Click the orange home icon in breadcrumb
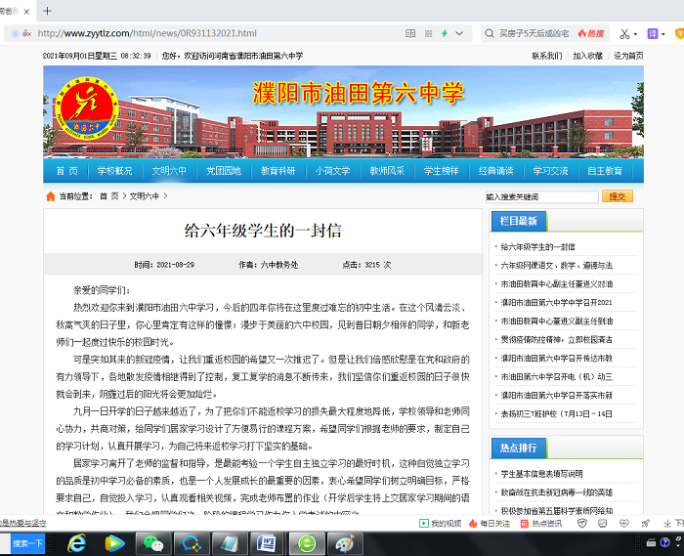Image resolution: width=684 pixels, height=556 pixels. [51, 196]
